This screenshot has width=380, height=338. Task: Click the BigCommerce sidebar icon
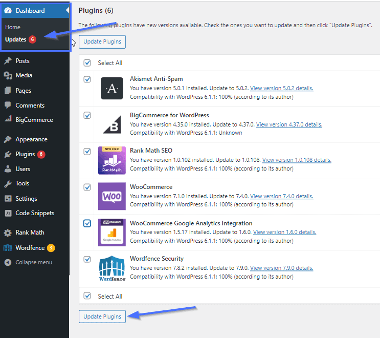click(8, 119)
